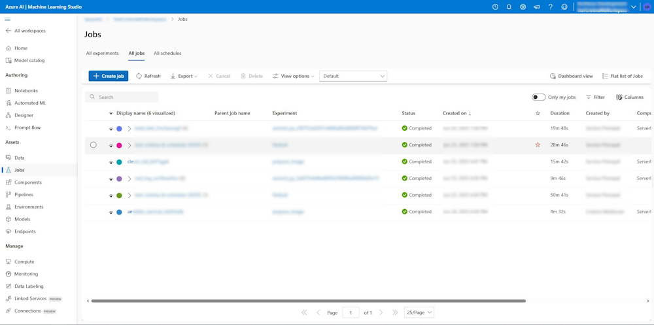Open Notebooks in the Authoring section
The height and width of the screenshot is (325, 654).
[22, 90]
